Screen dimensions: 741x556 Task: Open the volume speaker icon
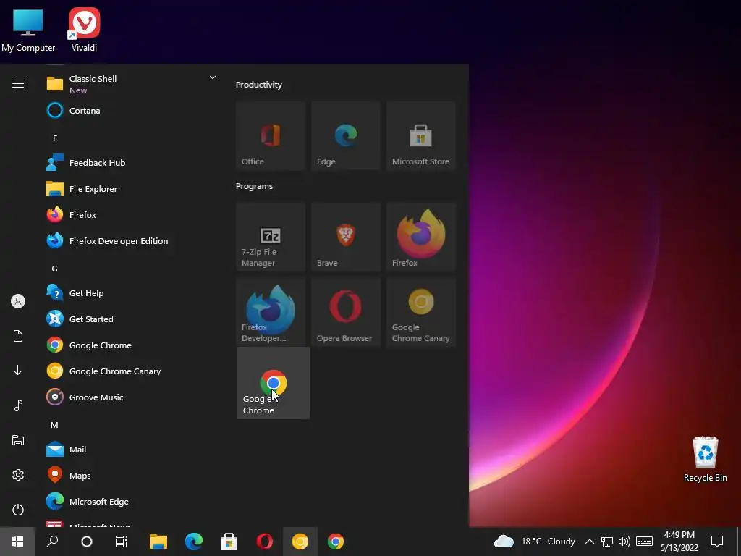[624, 542]
